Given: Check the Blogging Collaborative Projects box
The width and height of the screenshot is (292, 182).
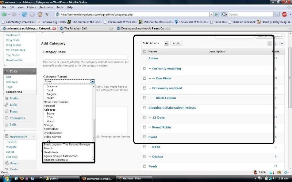Looking at the screenshot, I should pyautogui.click(x=145, y=107).
